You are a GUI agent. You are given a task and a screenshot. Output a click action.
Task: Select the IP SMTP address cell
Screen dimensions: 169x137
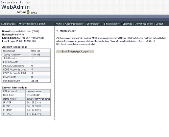tap(38, 110)
